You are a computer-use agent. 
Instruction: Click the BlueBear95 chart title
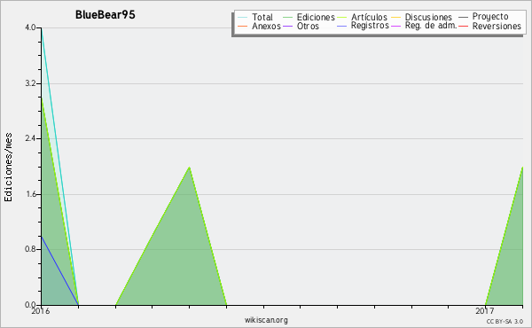click(106, 15)
